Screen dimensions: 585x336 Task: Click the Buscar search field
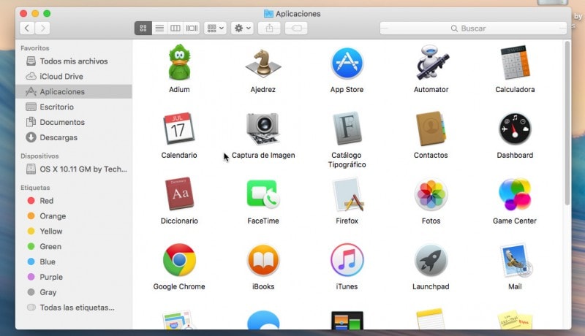[473, 28]
